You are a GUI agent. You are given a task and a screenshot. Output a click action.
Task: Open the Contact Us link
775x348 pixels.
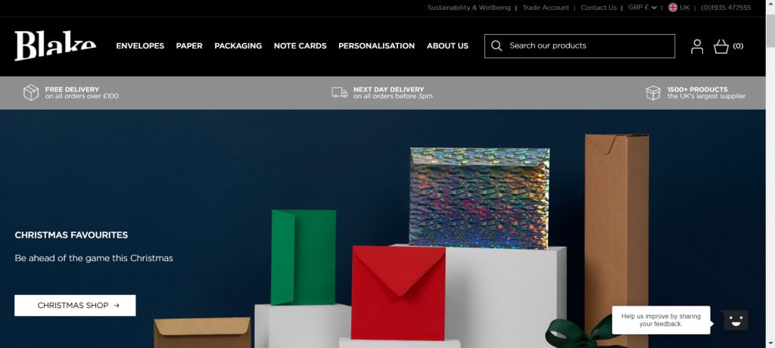tap(599, 8)
